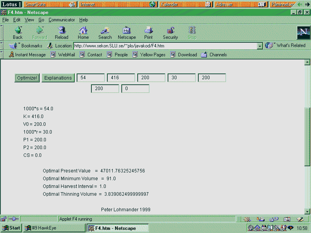
Task: Open Navigator from the component bar
Action: coord(247,219)
